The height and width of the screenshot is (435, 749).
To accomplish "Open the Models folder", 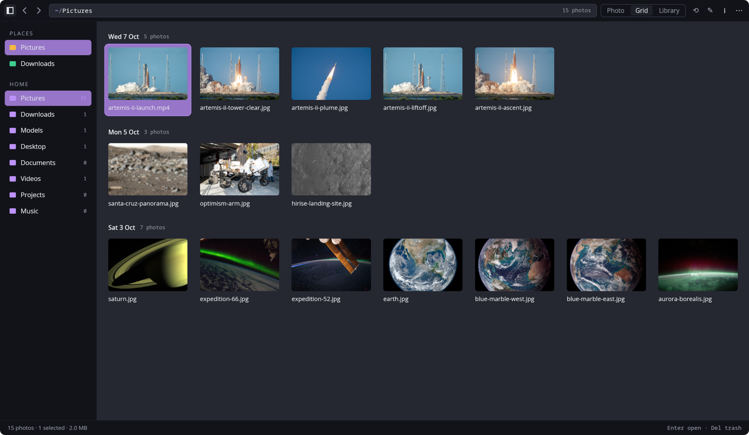I will click(48, 130).
